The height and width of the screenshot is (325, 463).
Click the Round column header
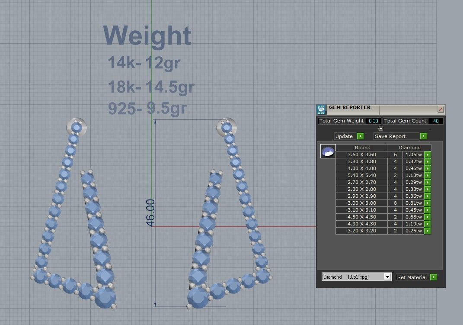coord(362,148)
